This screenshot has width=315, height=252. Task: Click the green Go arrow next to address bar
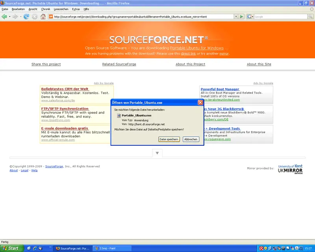point(241,17)
